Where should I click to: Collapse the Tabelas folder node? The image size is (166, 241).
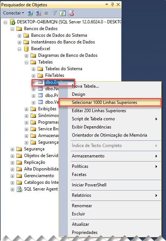27,62
